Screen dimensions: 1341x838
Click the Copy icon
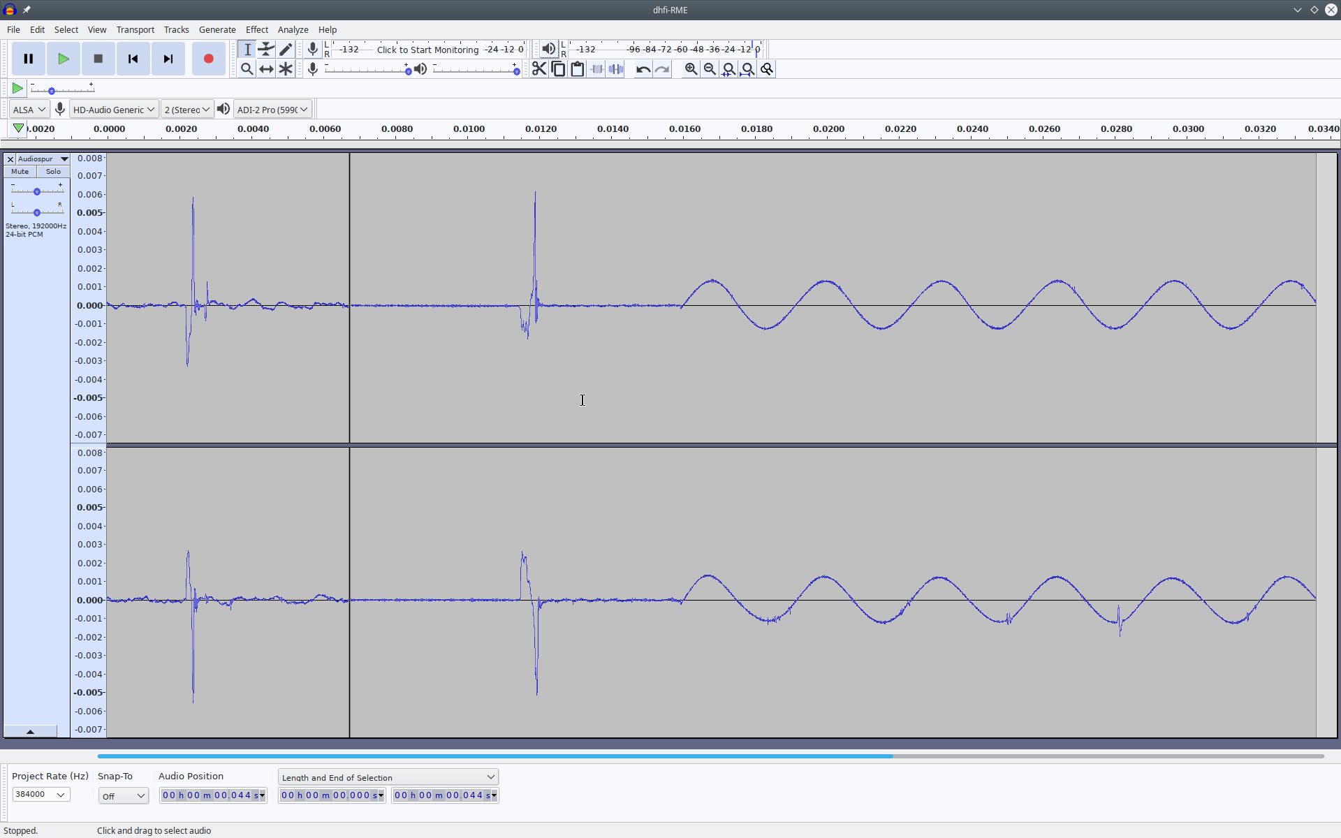(x=558, y=69)
